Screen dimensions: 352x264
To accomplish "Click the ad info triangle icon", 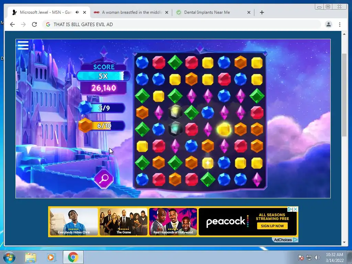I will pos(290,209).
